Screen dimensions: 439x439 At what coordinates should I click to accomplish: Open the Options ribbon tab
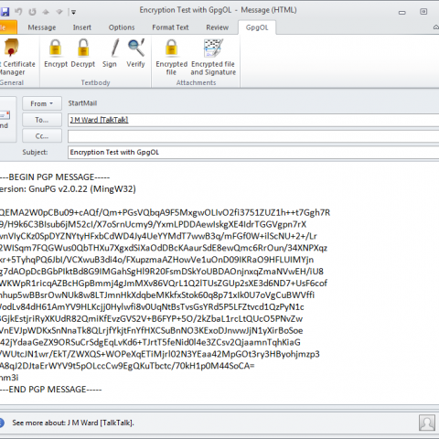pyautogui.click(x=122, y=27)
